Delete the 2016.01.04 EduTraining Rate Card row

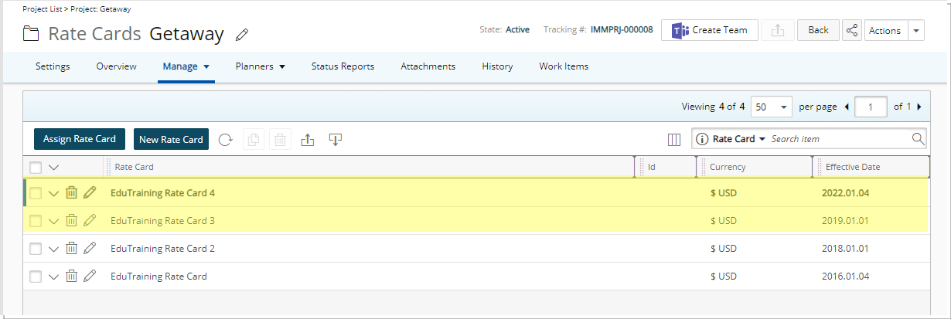tap(71, 277)
